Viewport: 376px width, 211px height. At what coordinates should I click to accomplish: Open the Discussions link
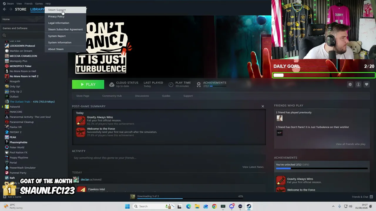(142, 96)
